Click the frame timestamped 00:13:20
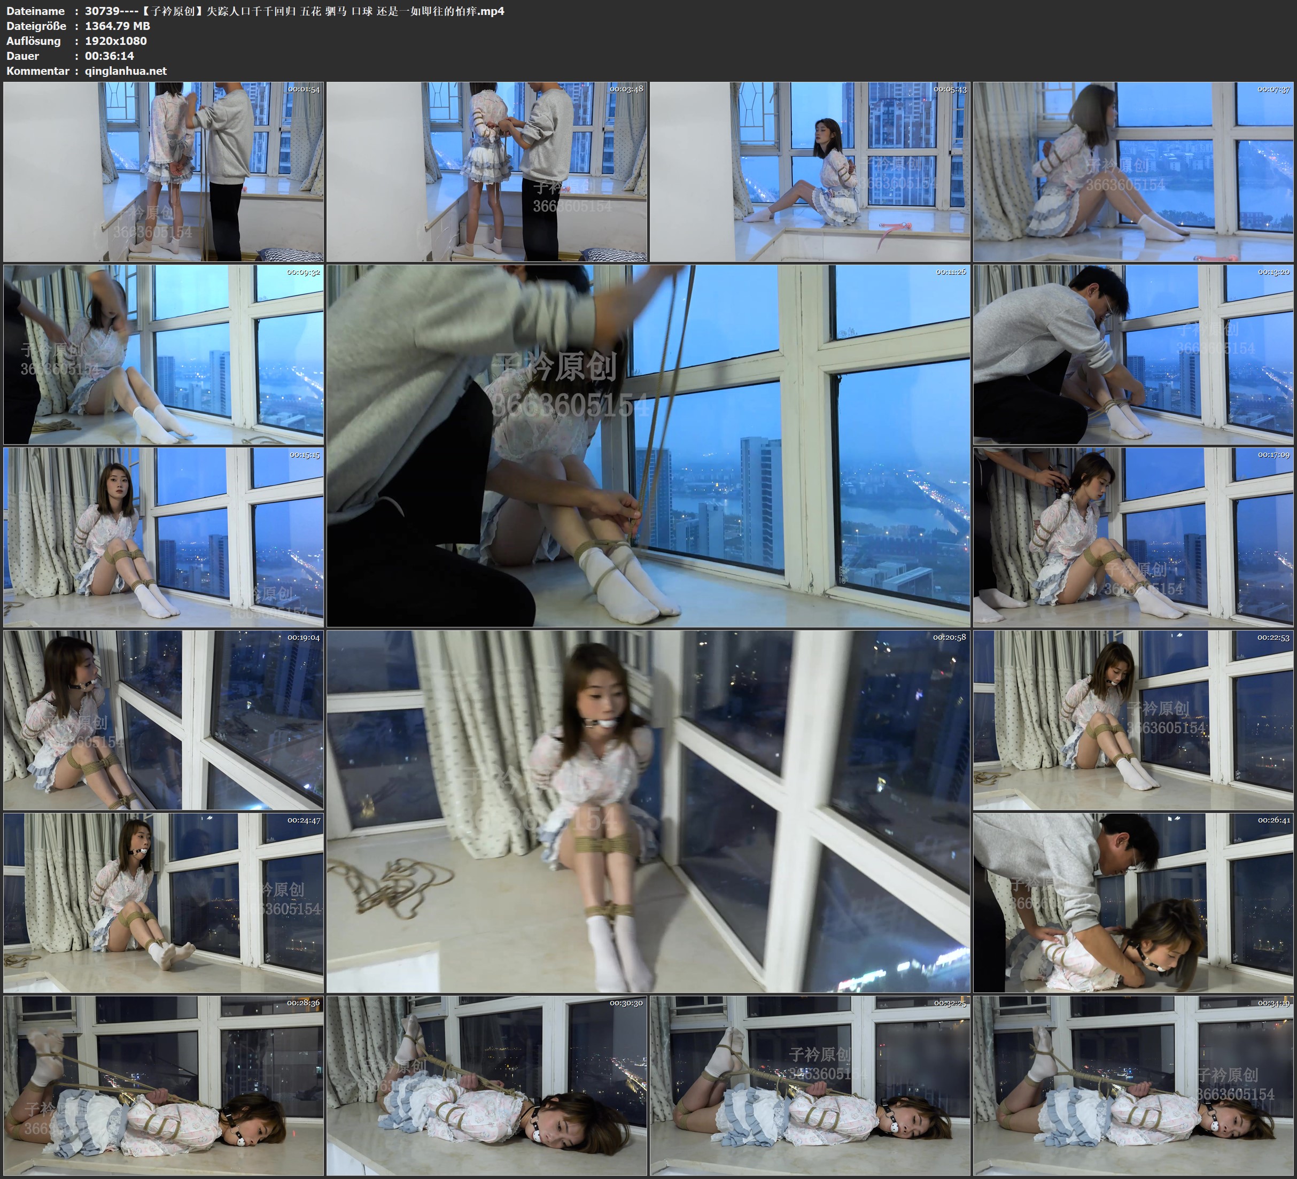The width and height of the screenshot is (1297, 1179). coord(1133,354)
